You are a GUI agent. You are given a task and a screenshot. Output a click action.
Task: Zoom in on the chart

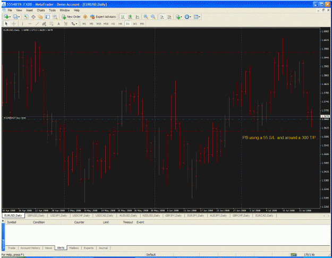click(x=146, y=16)
